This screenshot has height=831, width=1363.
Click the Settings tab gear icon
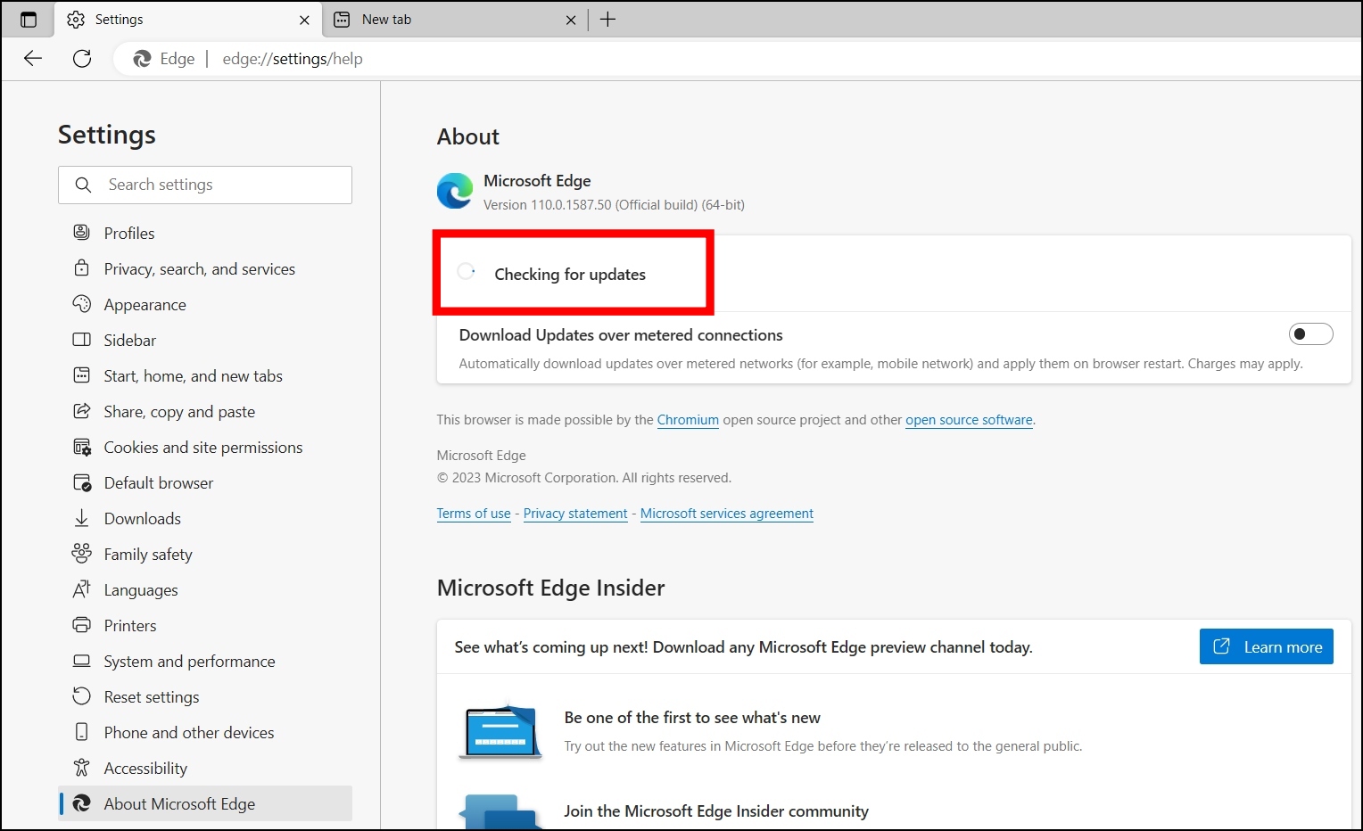pyautogui.click(x=76, y=20)
